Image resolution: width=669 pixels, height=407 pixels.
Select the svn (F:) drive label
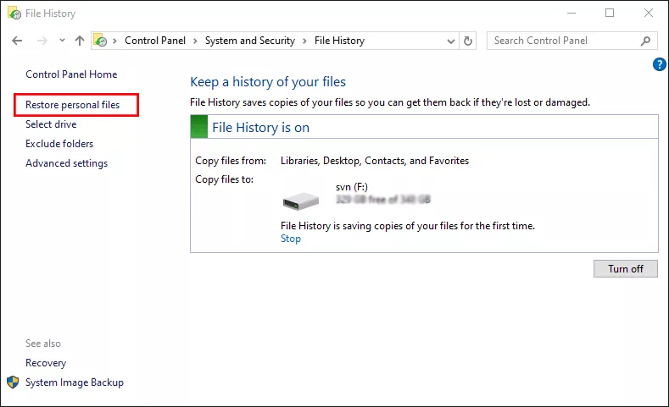(352, 187)
